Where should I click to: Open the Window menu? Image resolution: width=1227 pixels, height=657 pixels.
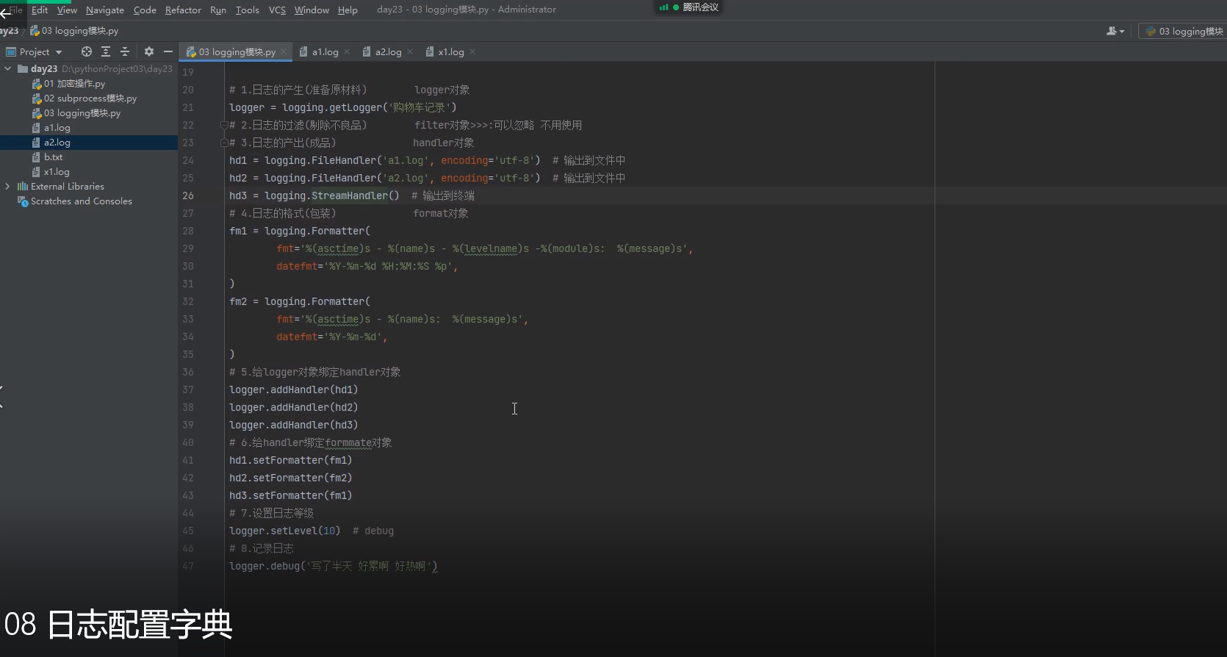[x=312, y=10]
